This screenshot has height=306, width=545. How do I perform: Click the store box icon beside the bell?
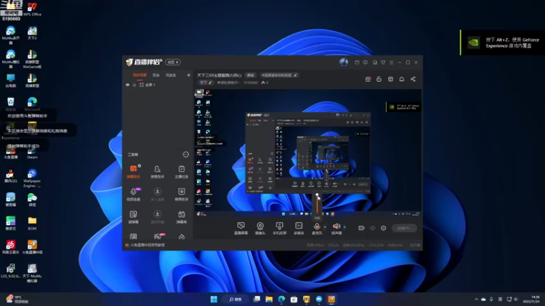tap(390, 79)
